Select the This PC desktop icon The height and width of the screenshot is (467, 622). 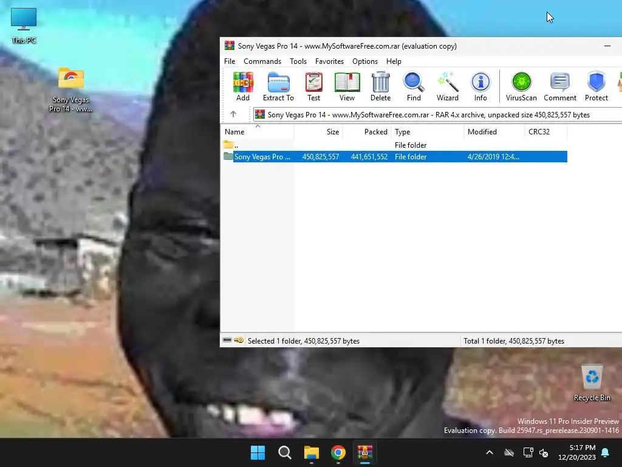coord(24,26)
